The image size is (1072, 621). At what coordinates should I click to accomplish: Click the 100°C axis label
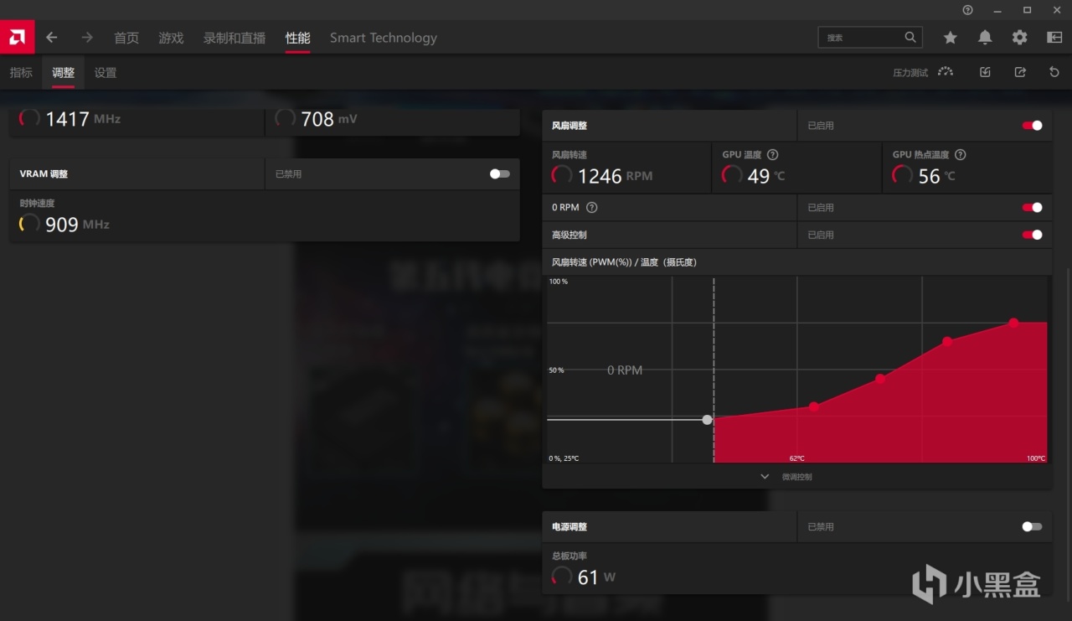(1036, 458)
